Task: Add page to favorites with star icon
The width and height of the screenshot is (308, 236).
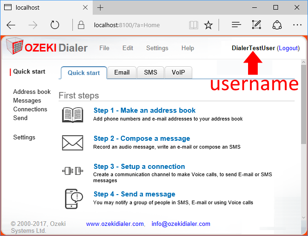Action: 208,25
